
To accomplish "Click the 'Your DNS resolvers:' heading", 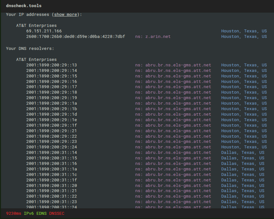I will [30, 49].
